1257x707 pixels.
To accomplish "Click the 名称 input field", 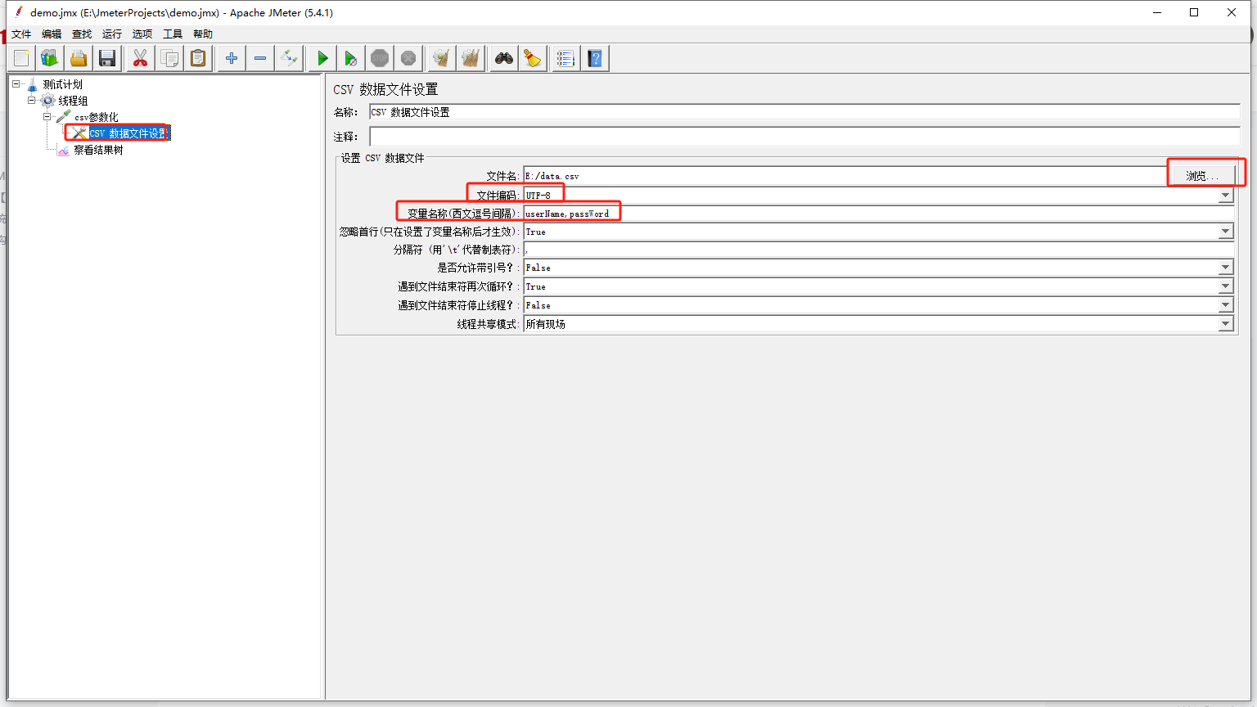I will click(804, 112).
